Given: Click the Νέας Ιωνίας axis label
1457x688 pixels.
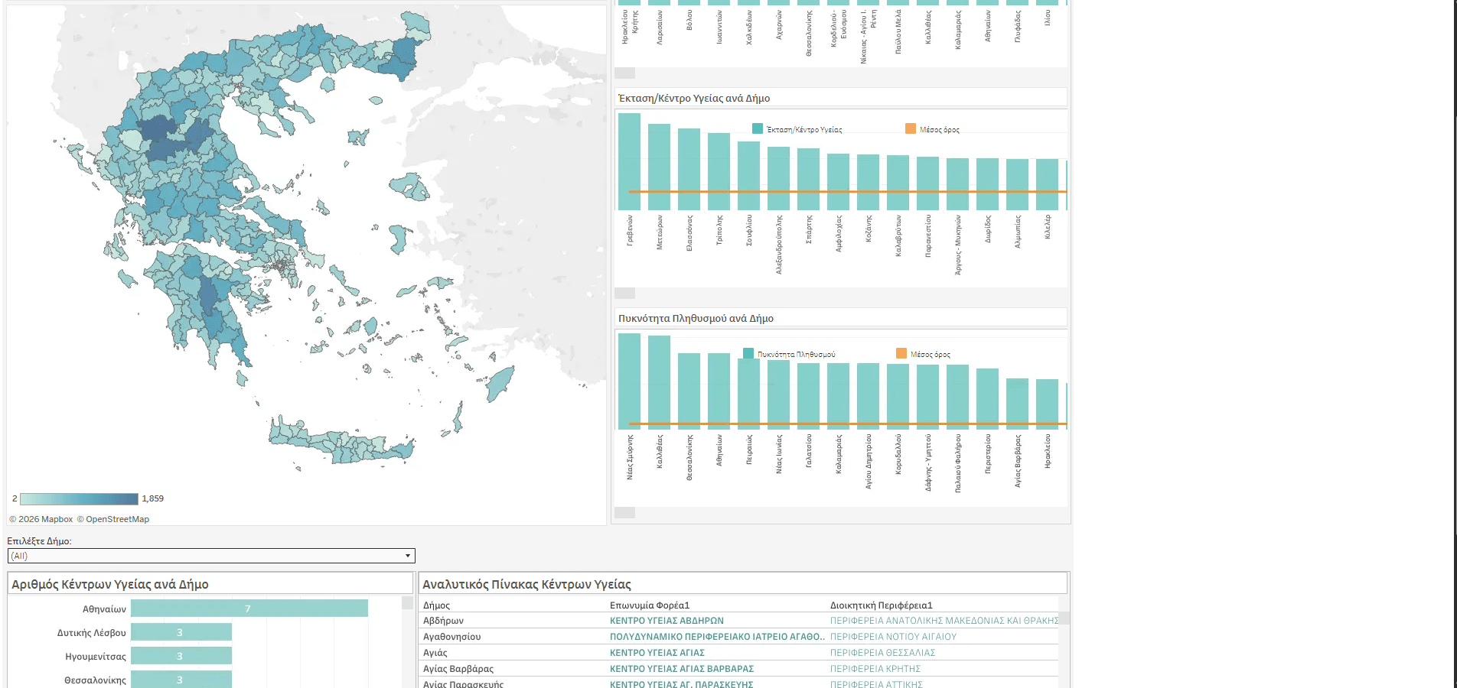Looking at the screenshot, I should [x=779, y=454].
